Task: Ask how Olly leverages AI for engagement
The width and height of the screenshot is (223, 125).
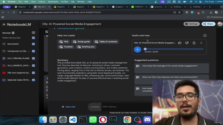Action: (172, 68)
